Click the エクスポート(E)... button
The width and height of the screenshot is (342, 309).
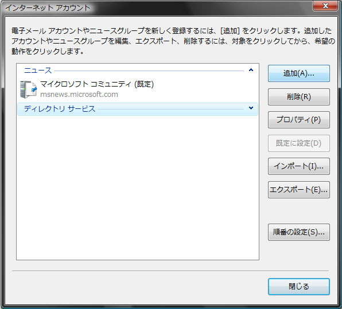(298, 190)
